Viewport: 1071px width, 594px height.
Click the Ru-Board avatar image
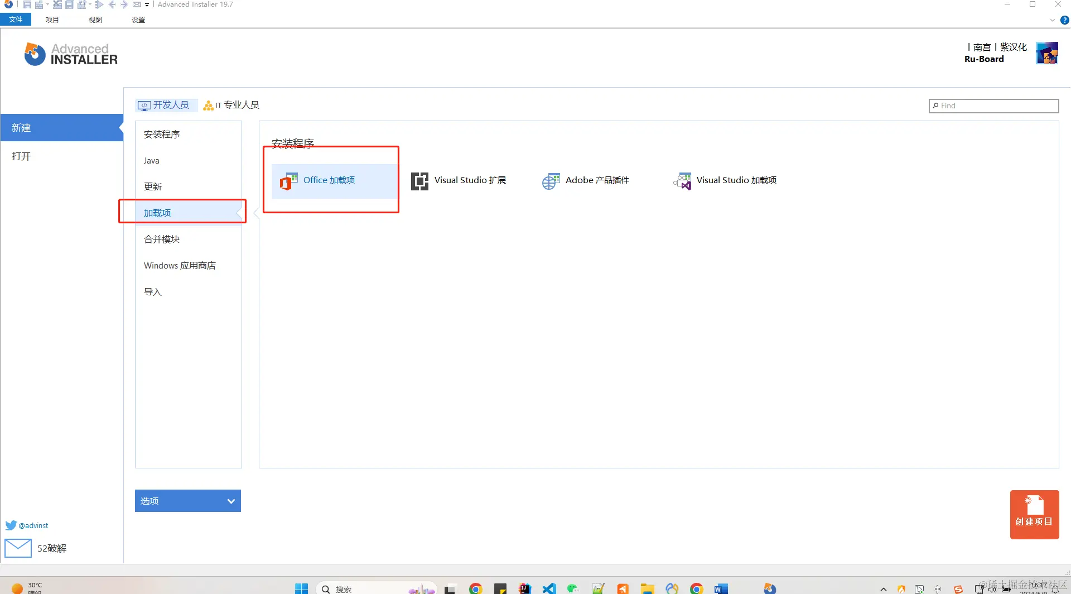(x=1047, y=53)
